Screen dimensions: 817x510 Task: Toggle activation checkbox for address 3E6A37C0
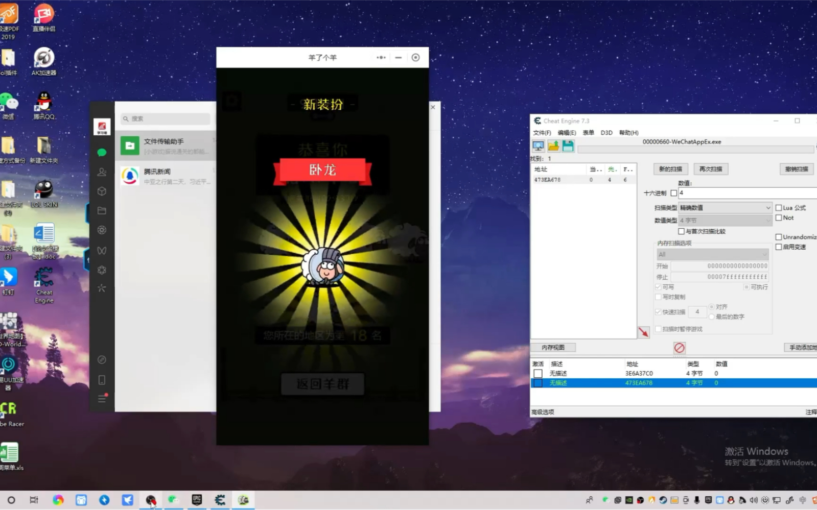tap(538, 373)
